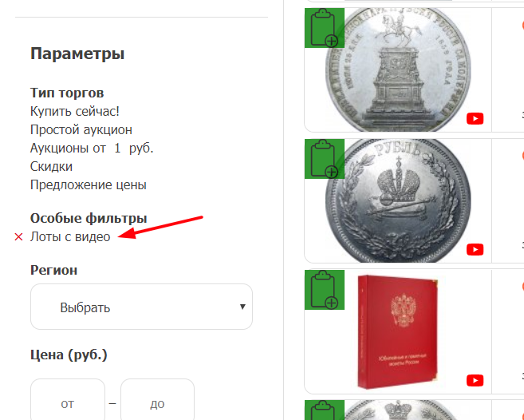
Task: Open YouTube video for monument coin
Action: [475, 118]
